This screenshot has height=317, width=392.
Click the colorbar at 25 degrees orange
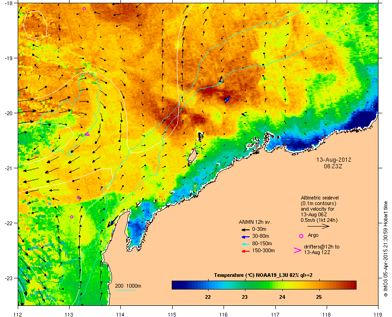pos(319,285)
